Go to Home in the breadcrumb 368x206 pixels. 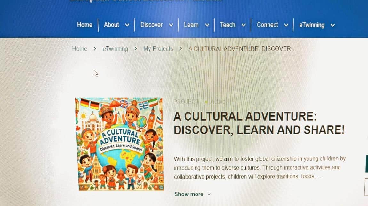click(80, 49)
